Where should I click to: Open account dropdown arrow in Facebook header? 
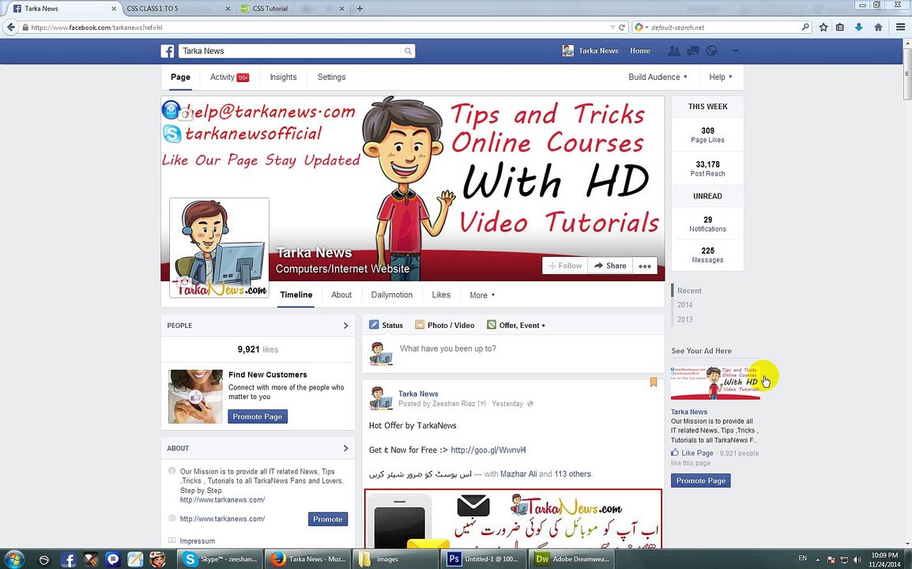point(735,51)
